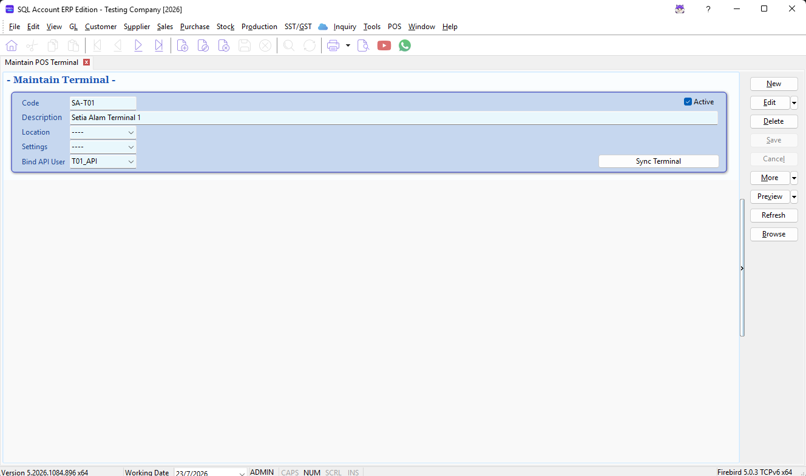Open the POS menu
The image size is (806, 476).
395,27
